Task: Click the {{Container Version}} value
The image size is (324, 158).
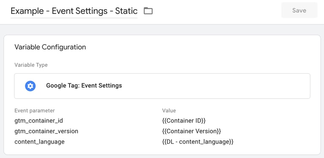Action: coord(192,131)
